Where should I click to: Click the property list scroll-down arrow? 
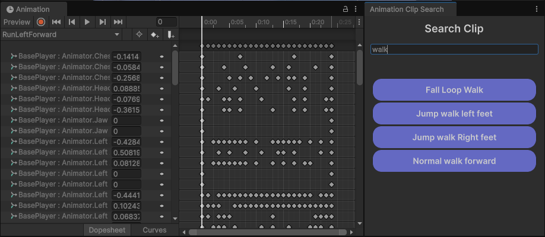pyautogui.click(x=175, y=219)
